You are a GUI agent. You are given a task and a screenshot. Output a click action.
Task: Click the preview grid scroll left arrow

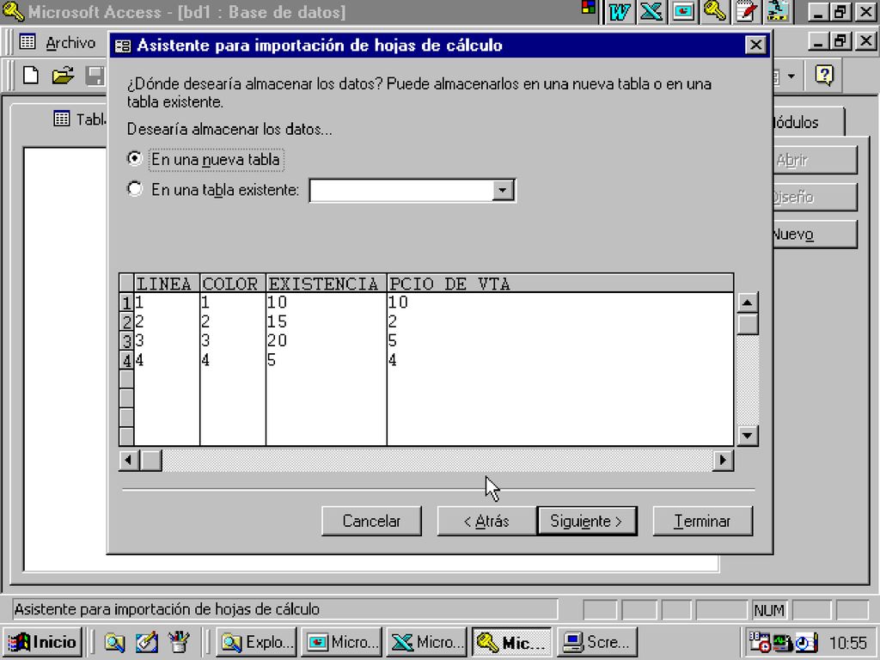[129, 461]
